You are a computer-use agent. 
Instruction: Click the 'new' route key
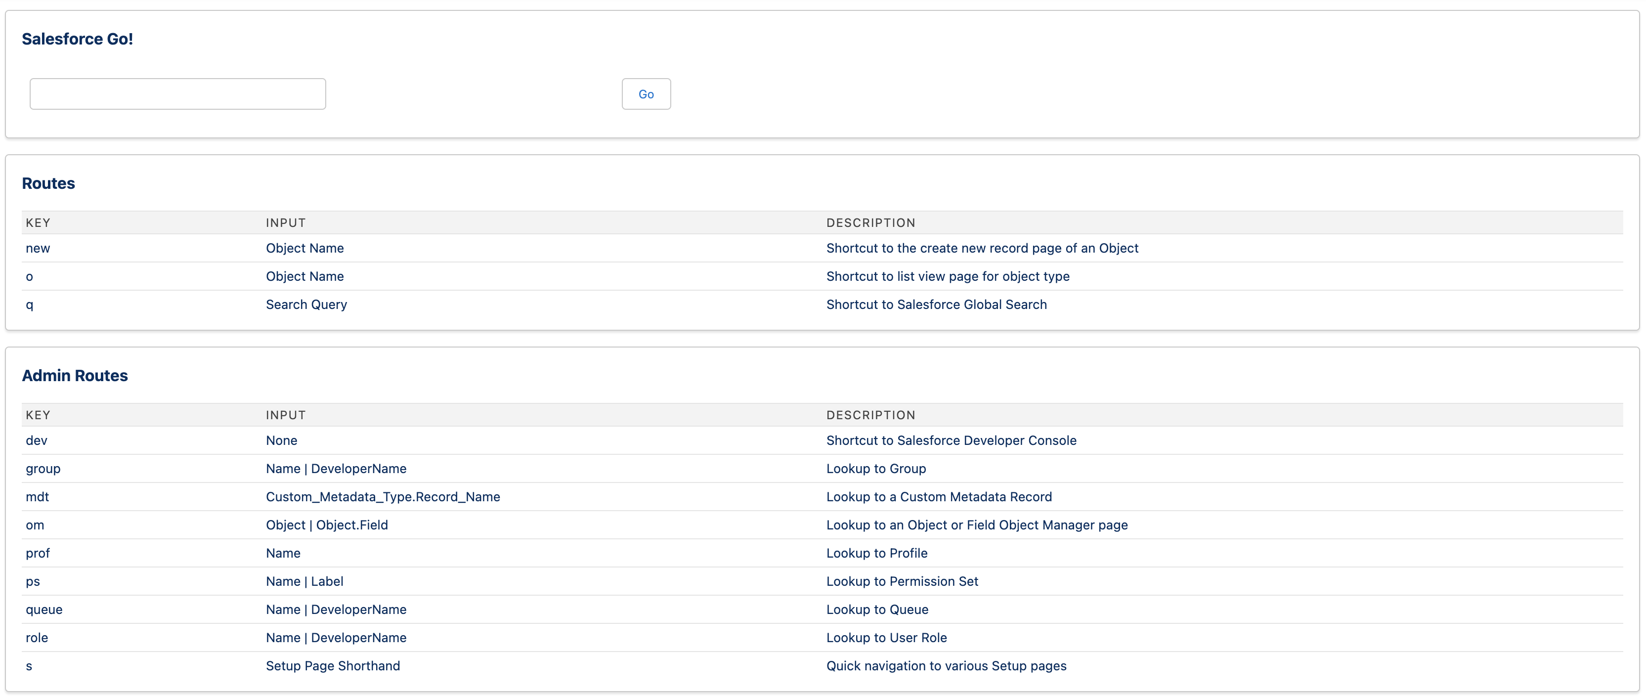coord(38,248)
